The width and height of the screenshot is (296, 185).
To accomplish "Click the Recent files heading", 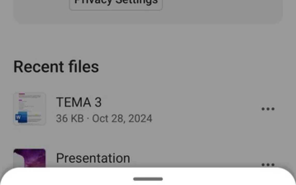I will [56, 66].
